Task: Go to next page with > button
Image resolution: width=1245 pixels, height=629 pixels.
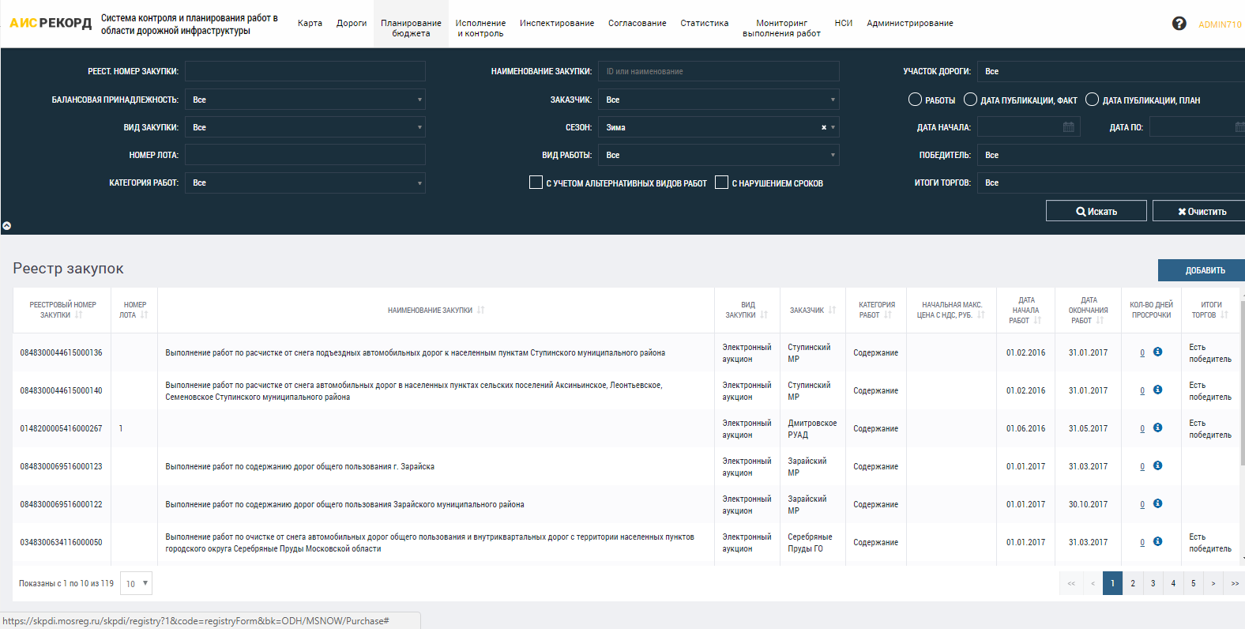Action: click(x=1213, y=583)
